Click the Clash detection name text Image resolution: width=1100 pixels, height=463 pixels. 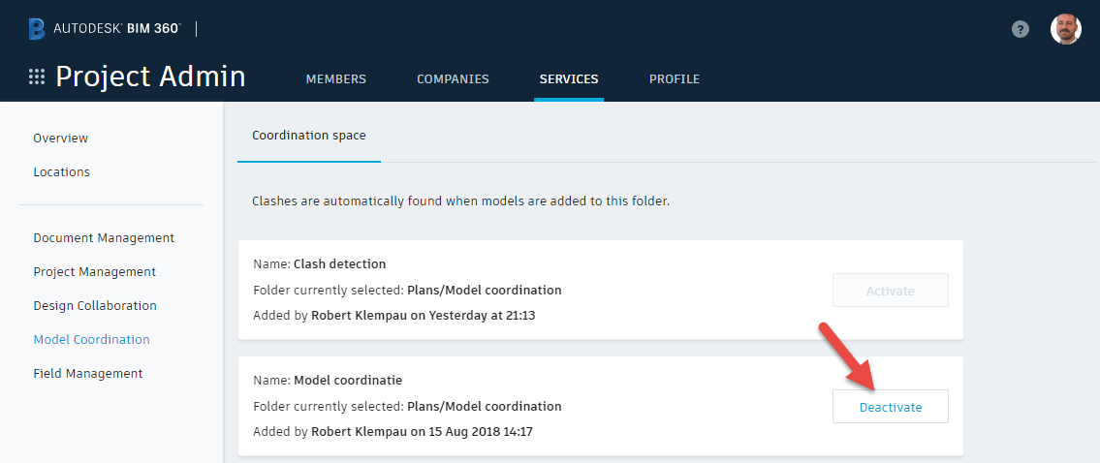[x=339, y=264]
